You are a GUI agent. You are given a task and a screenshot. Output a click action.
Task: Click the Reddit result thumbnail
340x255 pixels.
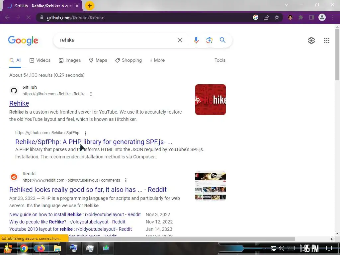tap(210, 186)
